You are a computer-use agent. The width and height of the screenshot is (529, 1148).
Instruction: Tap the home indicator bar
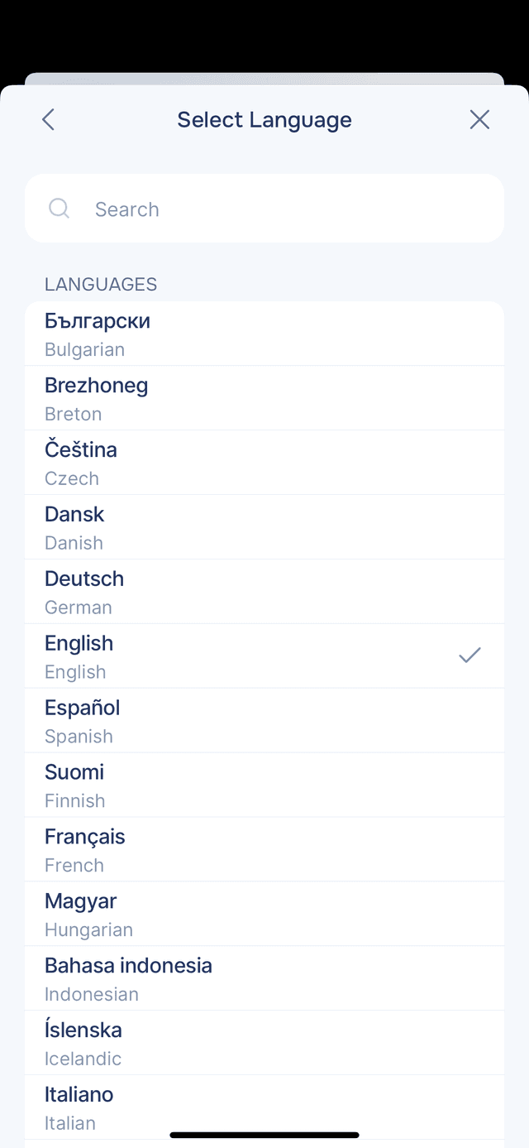[264, 1135]
